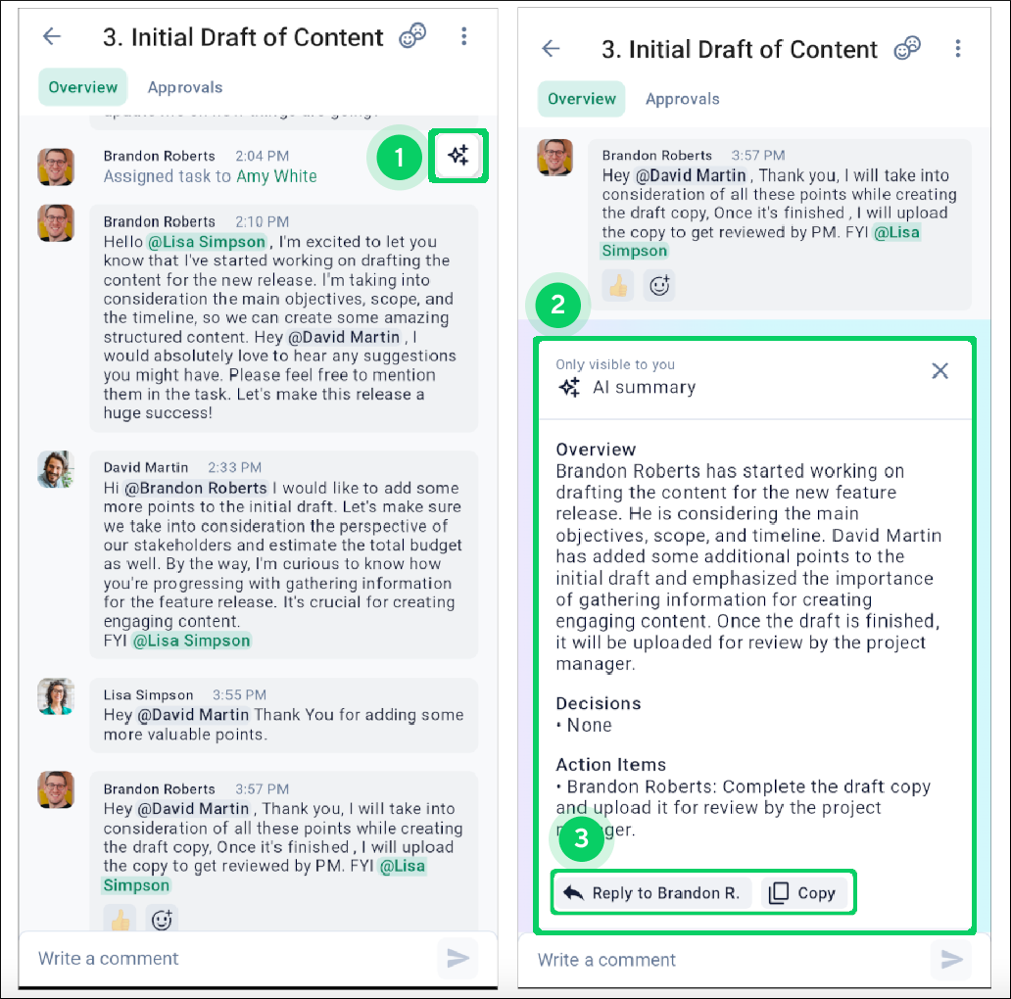This screenshot has width=1011, height=999.
Task: Click back arrow in right panel
Action: click(551, 48)
